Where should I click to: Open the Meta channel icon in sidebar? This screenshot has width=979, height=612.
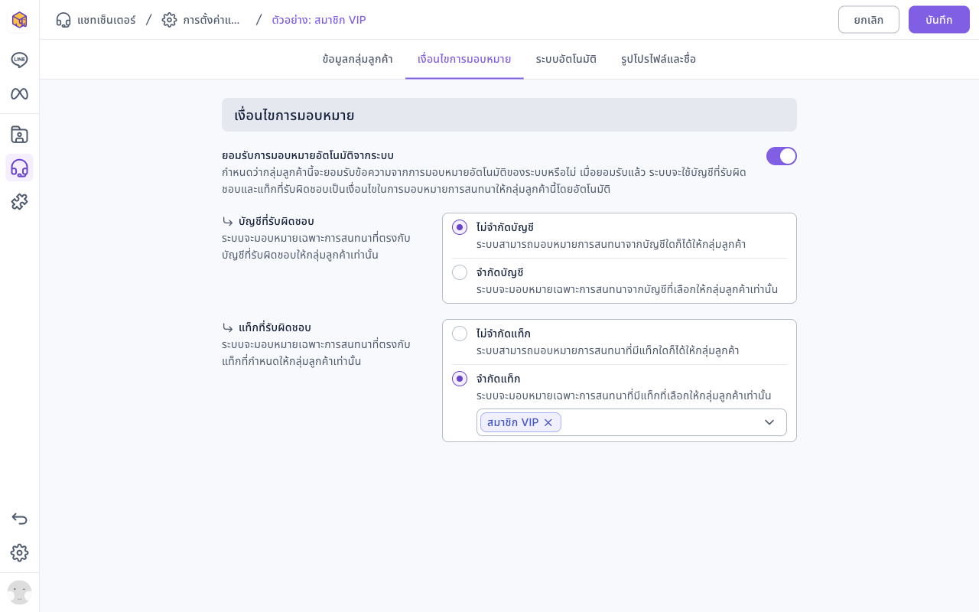click(19, 93)
